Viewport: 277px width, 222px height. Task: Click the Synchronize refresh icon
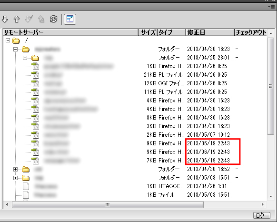click(x=53, y=19)
